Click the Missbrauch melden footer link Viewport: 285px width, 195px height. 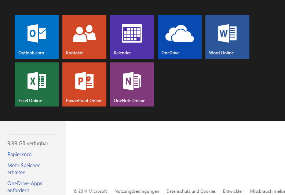coord(267,191)
